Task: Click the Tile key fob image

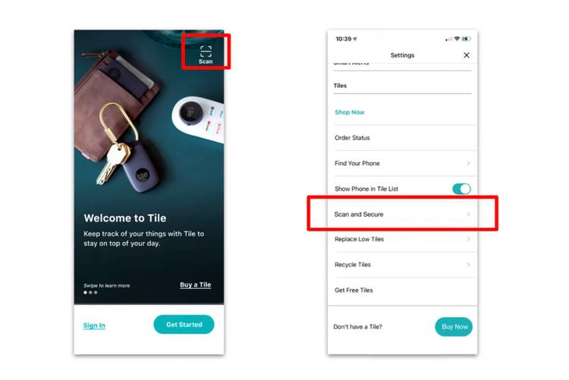Action: [141, 167]
